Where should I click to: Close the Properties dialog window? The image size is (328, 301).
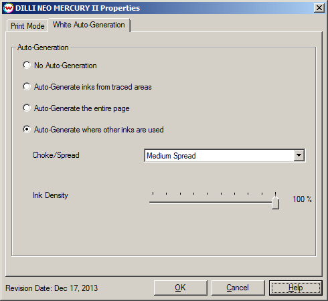(x=319, y=8)
